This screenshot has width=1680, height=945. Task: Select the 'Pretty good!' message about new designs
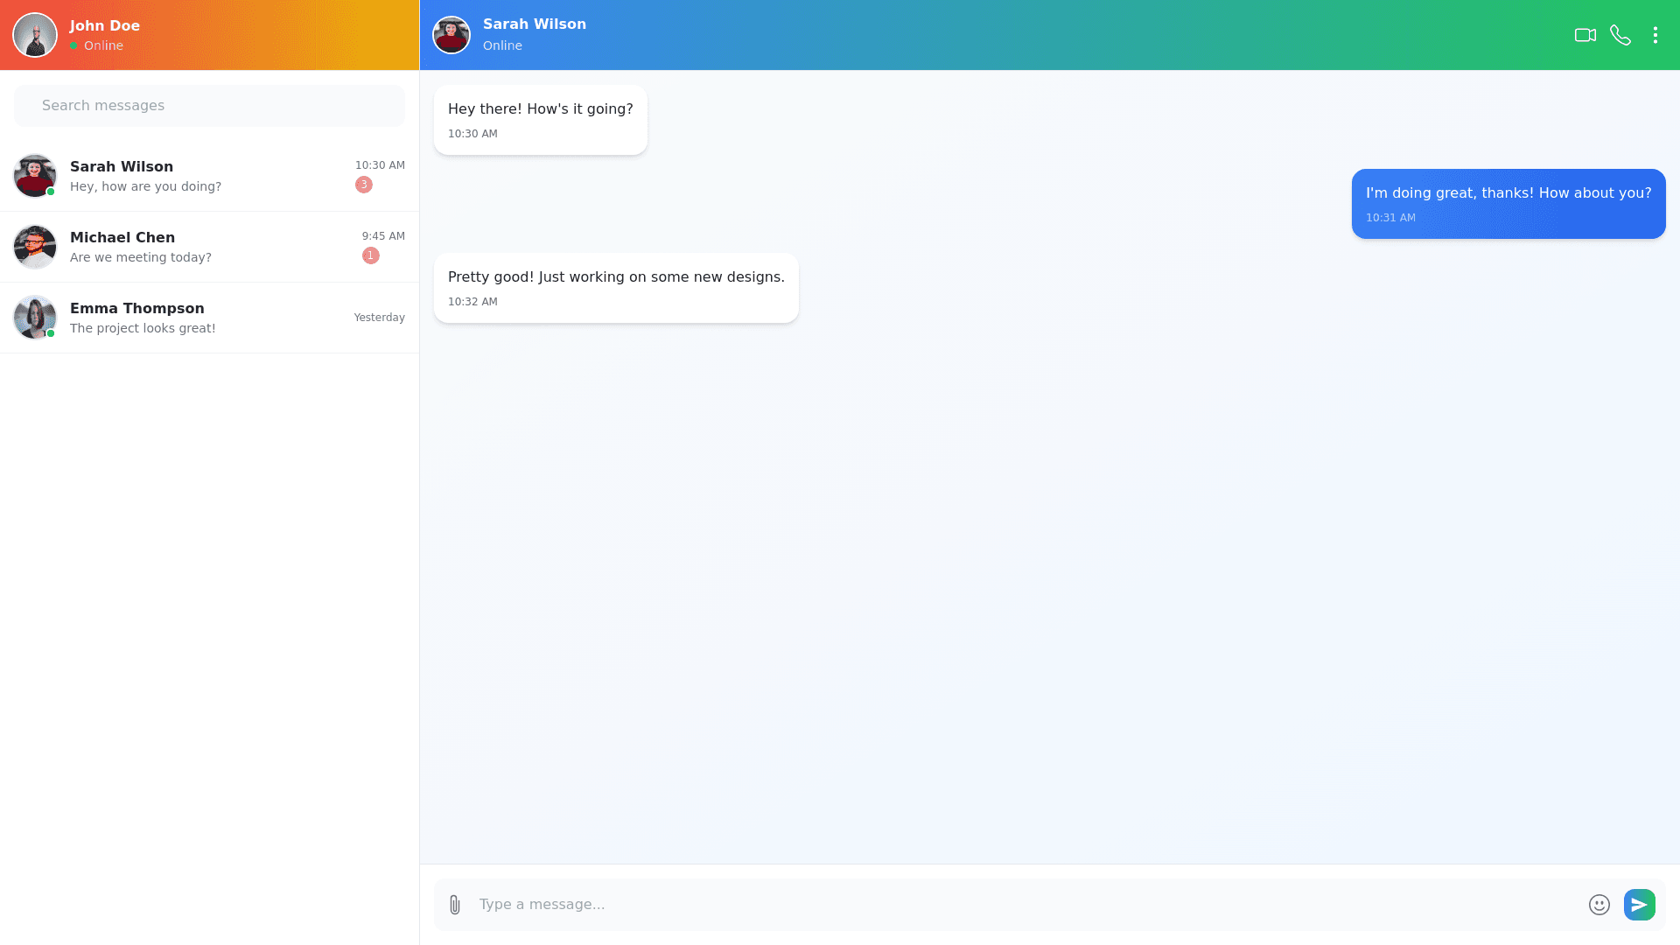click(616, 288)
